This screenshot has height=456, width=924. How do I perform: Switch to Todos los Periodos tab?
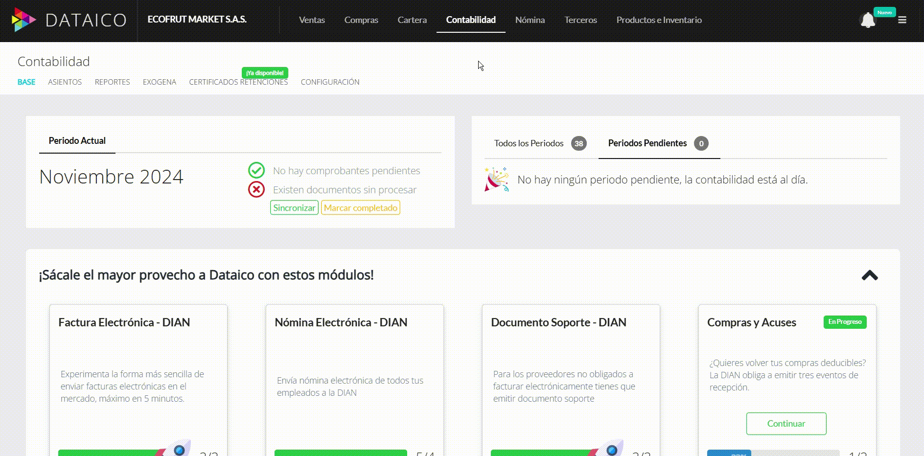[x=529, y=143]
